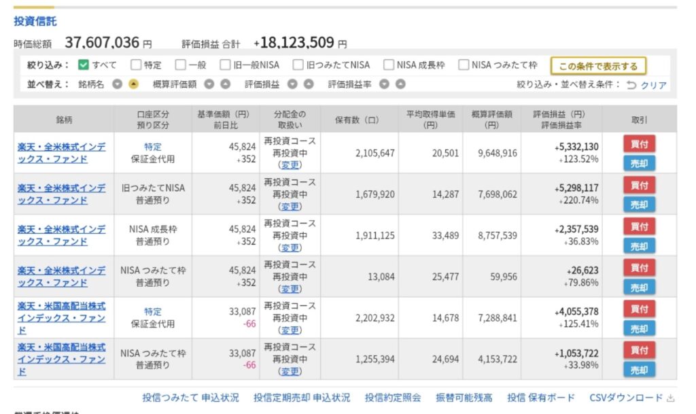Open 楽天・全米株式 fund link in 旧つみたてNISA row
Image resolution: width=696 pixels, height=414 pixels.
(x=61, y=194)
